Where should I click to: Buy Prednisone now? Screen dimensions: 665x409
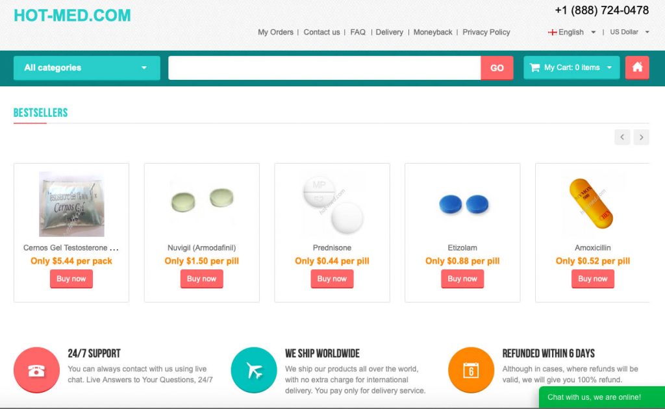(332, 279)
